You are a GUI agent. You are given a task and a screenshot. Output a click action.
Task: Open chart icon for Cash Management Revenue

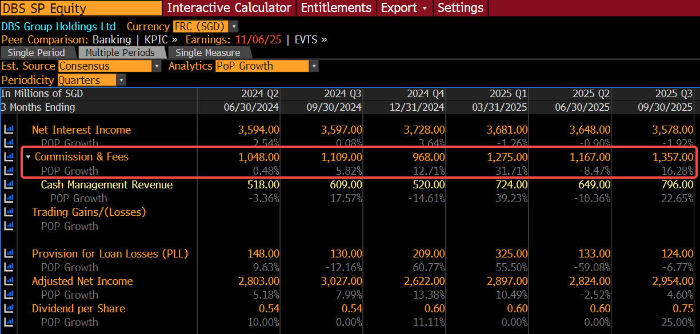tap(9, 184)
